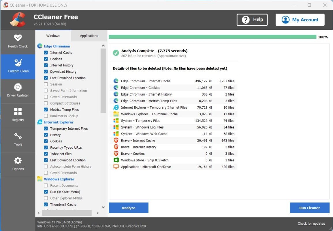Check the Recent Documents option
Image resolution: width=333 pixels, height=231 pixels.
(46, 185)
